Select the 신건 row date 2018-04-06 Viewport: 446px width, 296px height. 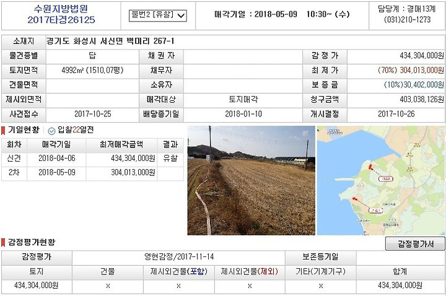coord(57,158)
